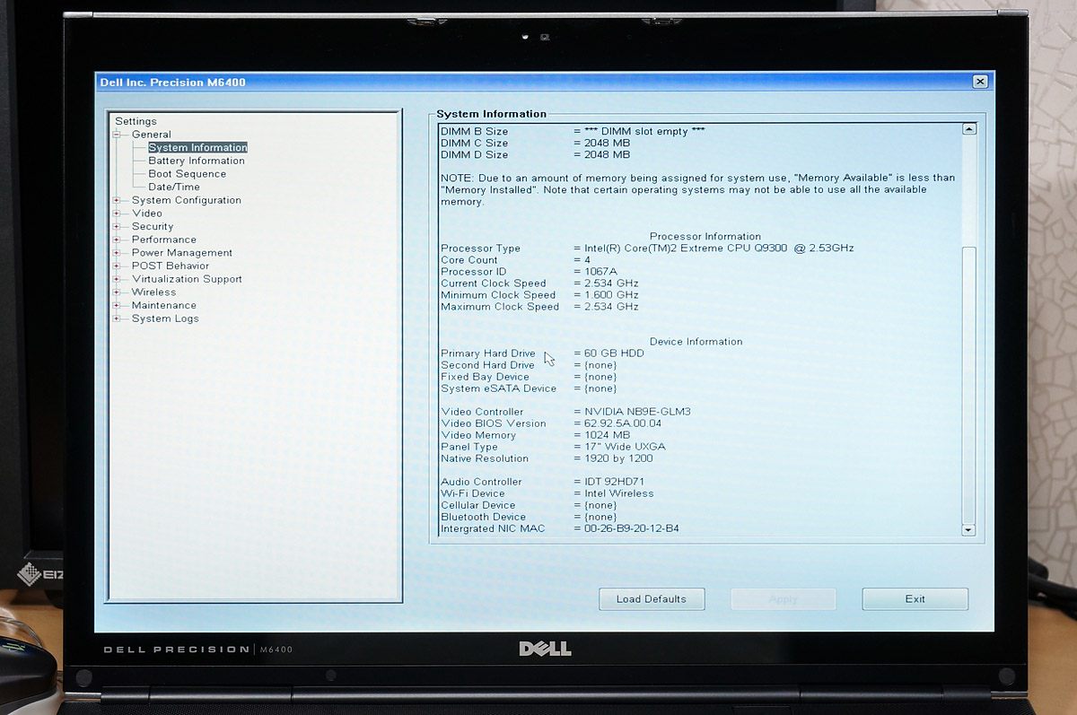Expand the Security node
This screenshot has height=715, width=1077.
click(116, 227)
